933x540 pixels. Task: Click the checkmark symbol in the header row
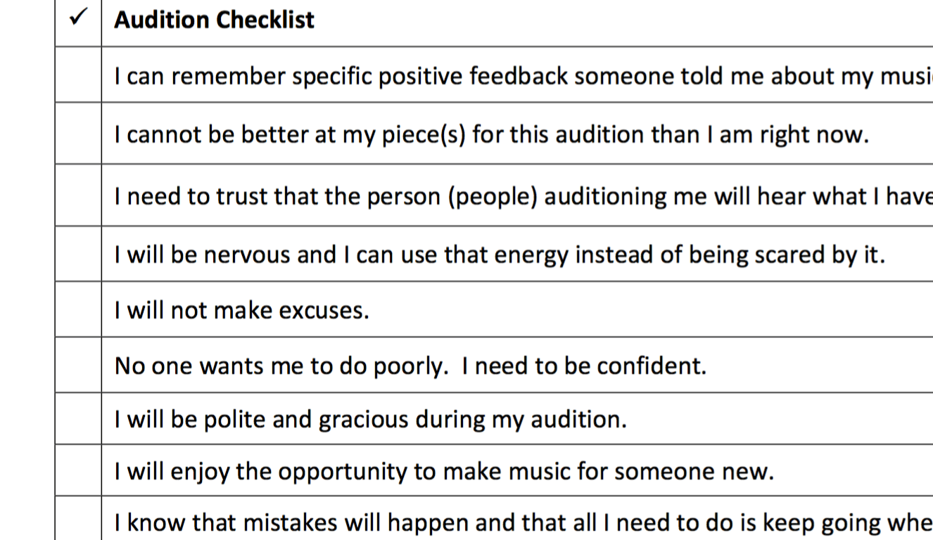click(77, 19)
